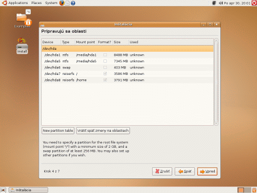Sort by the Type column header
The width and height of the screenshot is (257, 193).
click(x=68, y=42)
